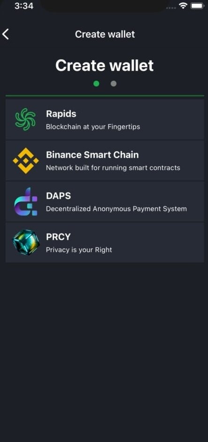Tap the yellow Binance Smart Chain logo

tap(25, 161)
